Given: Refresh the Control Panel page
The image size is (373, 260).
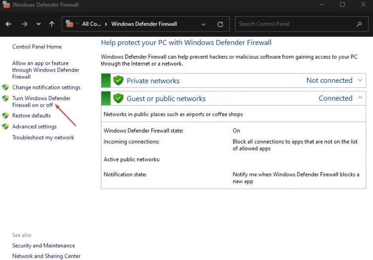Looking at the screenshot, I should 220,24.
